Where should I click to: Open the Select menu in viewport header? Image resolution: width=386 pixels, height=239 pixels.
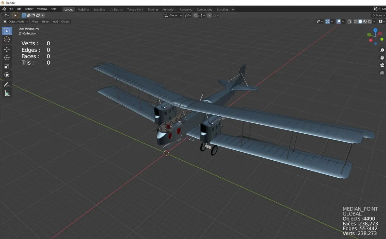tap(46, 22)
